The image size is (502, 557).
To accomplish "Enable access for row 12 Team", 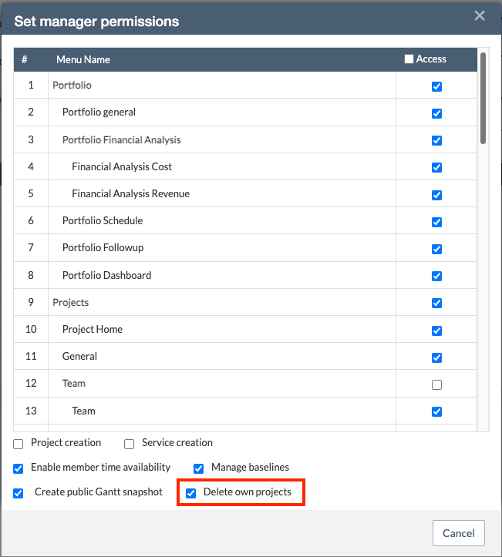I will 436,384.
